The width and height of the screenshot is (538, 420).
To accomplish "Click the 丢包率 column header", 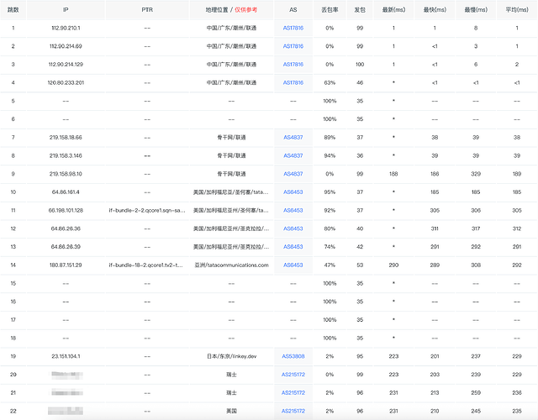I will pyautogui.click(x=330, y=10).
